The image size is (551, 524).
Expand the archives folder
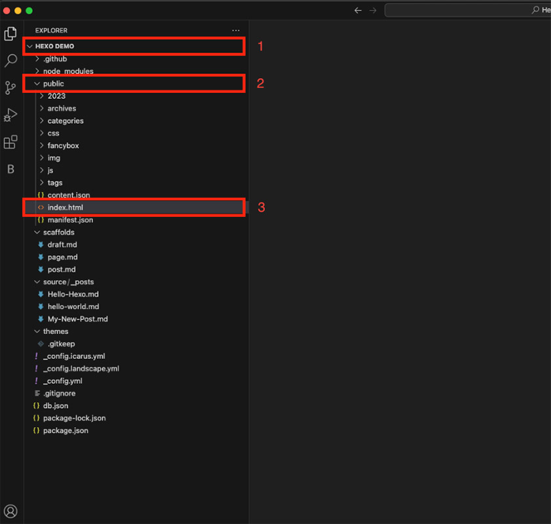[x=136, y=108]
